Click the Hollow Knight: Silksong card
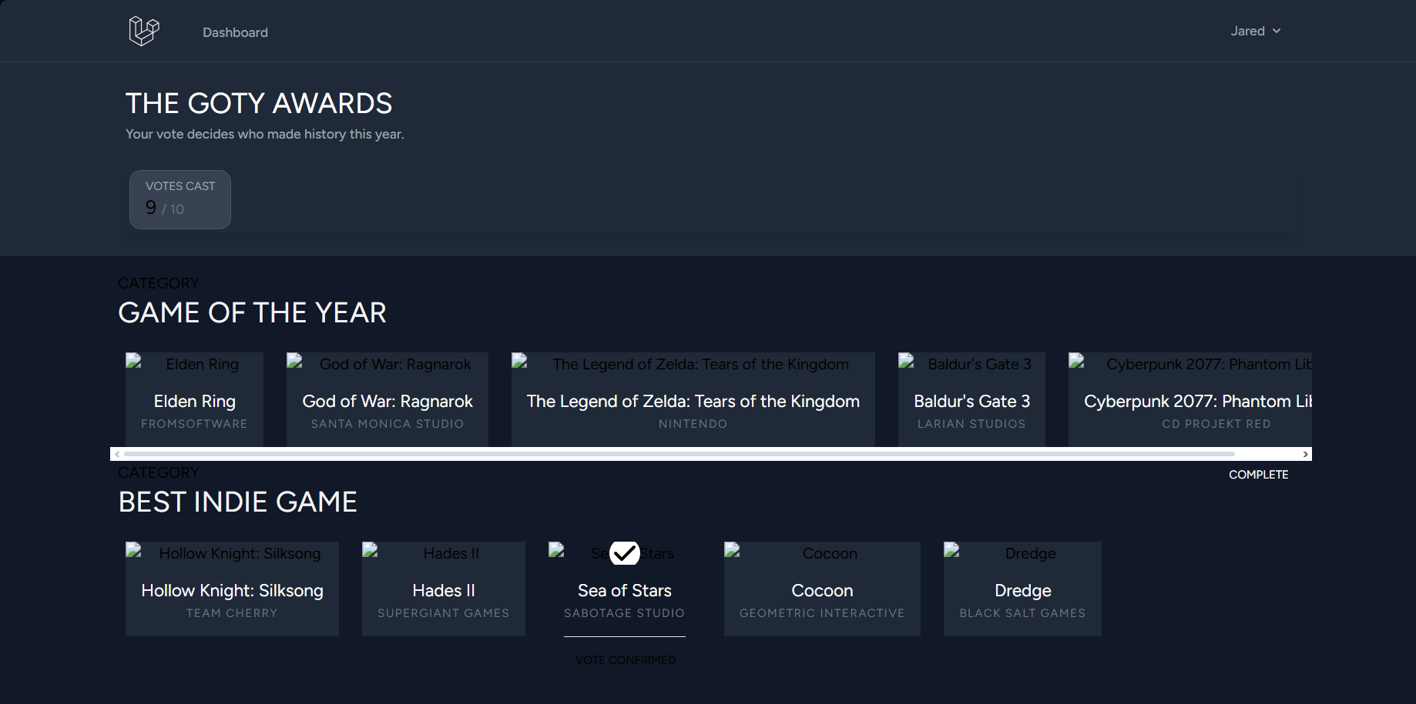This screenshot has width=1416, height=704. point(232,589)
